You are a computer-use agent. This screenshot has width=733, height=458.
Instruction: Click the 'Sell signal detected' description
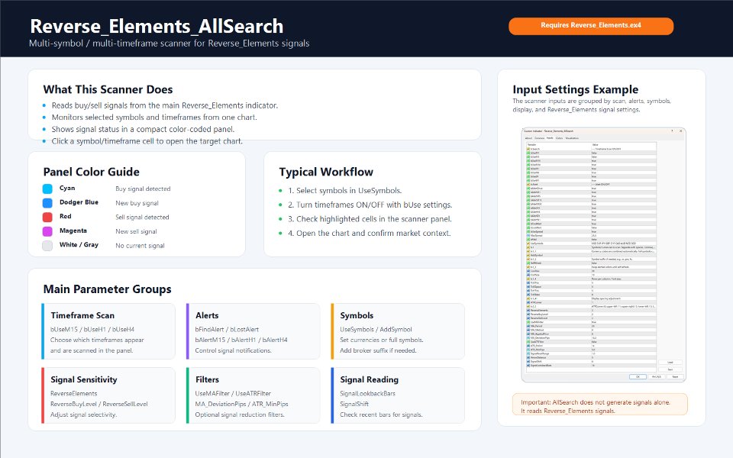point(142,218)
